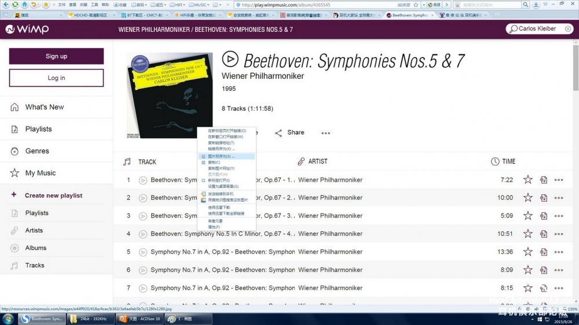Clear the Carlos Kleiber search query
Screen dimensions: 579x325
[568, 29]
